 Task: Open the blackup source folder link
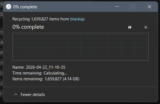tap(77, 19)
